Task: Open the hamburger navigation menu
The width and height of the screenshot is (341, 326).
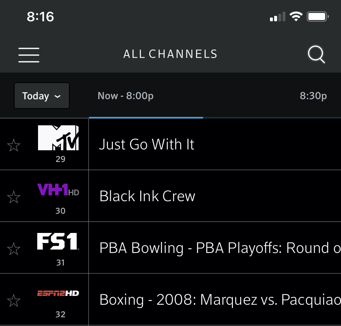Action: click(x=28, y=55)
